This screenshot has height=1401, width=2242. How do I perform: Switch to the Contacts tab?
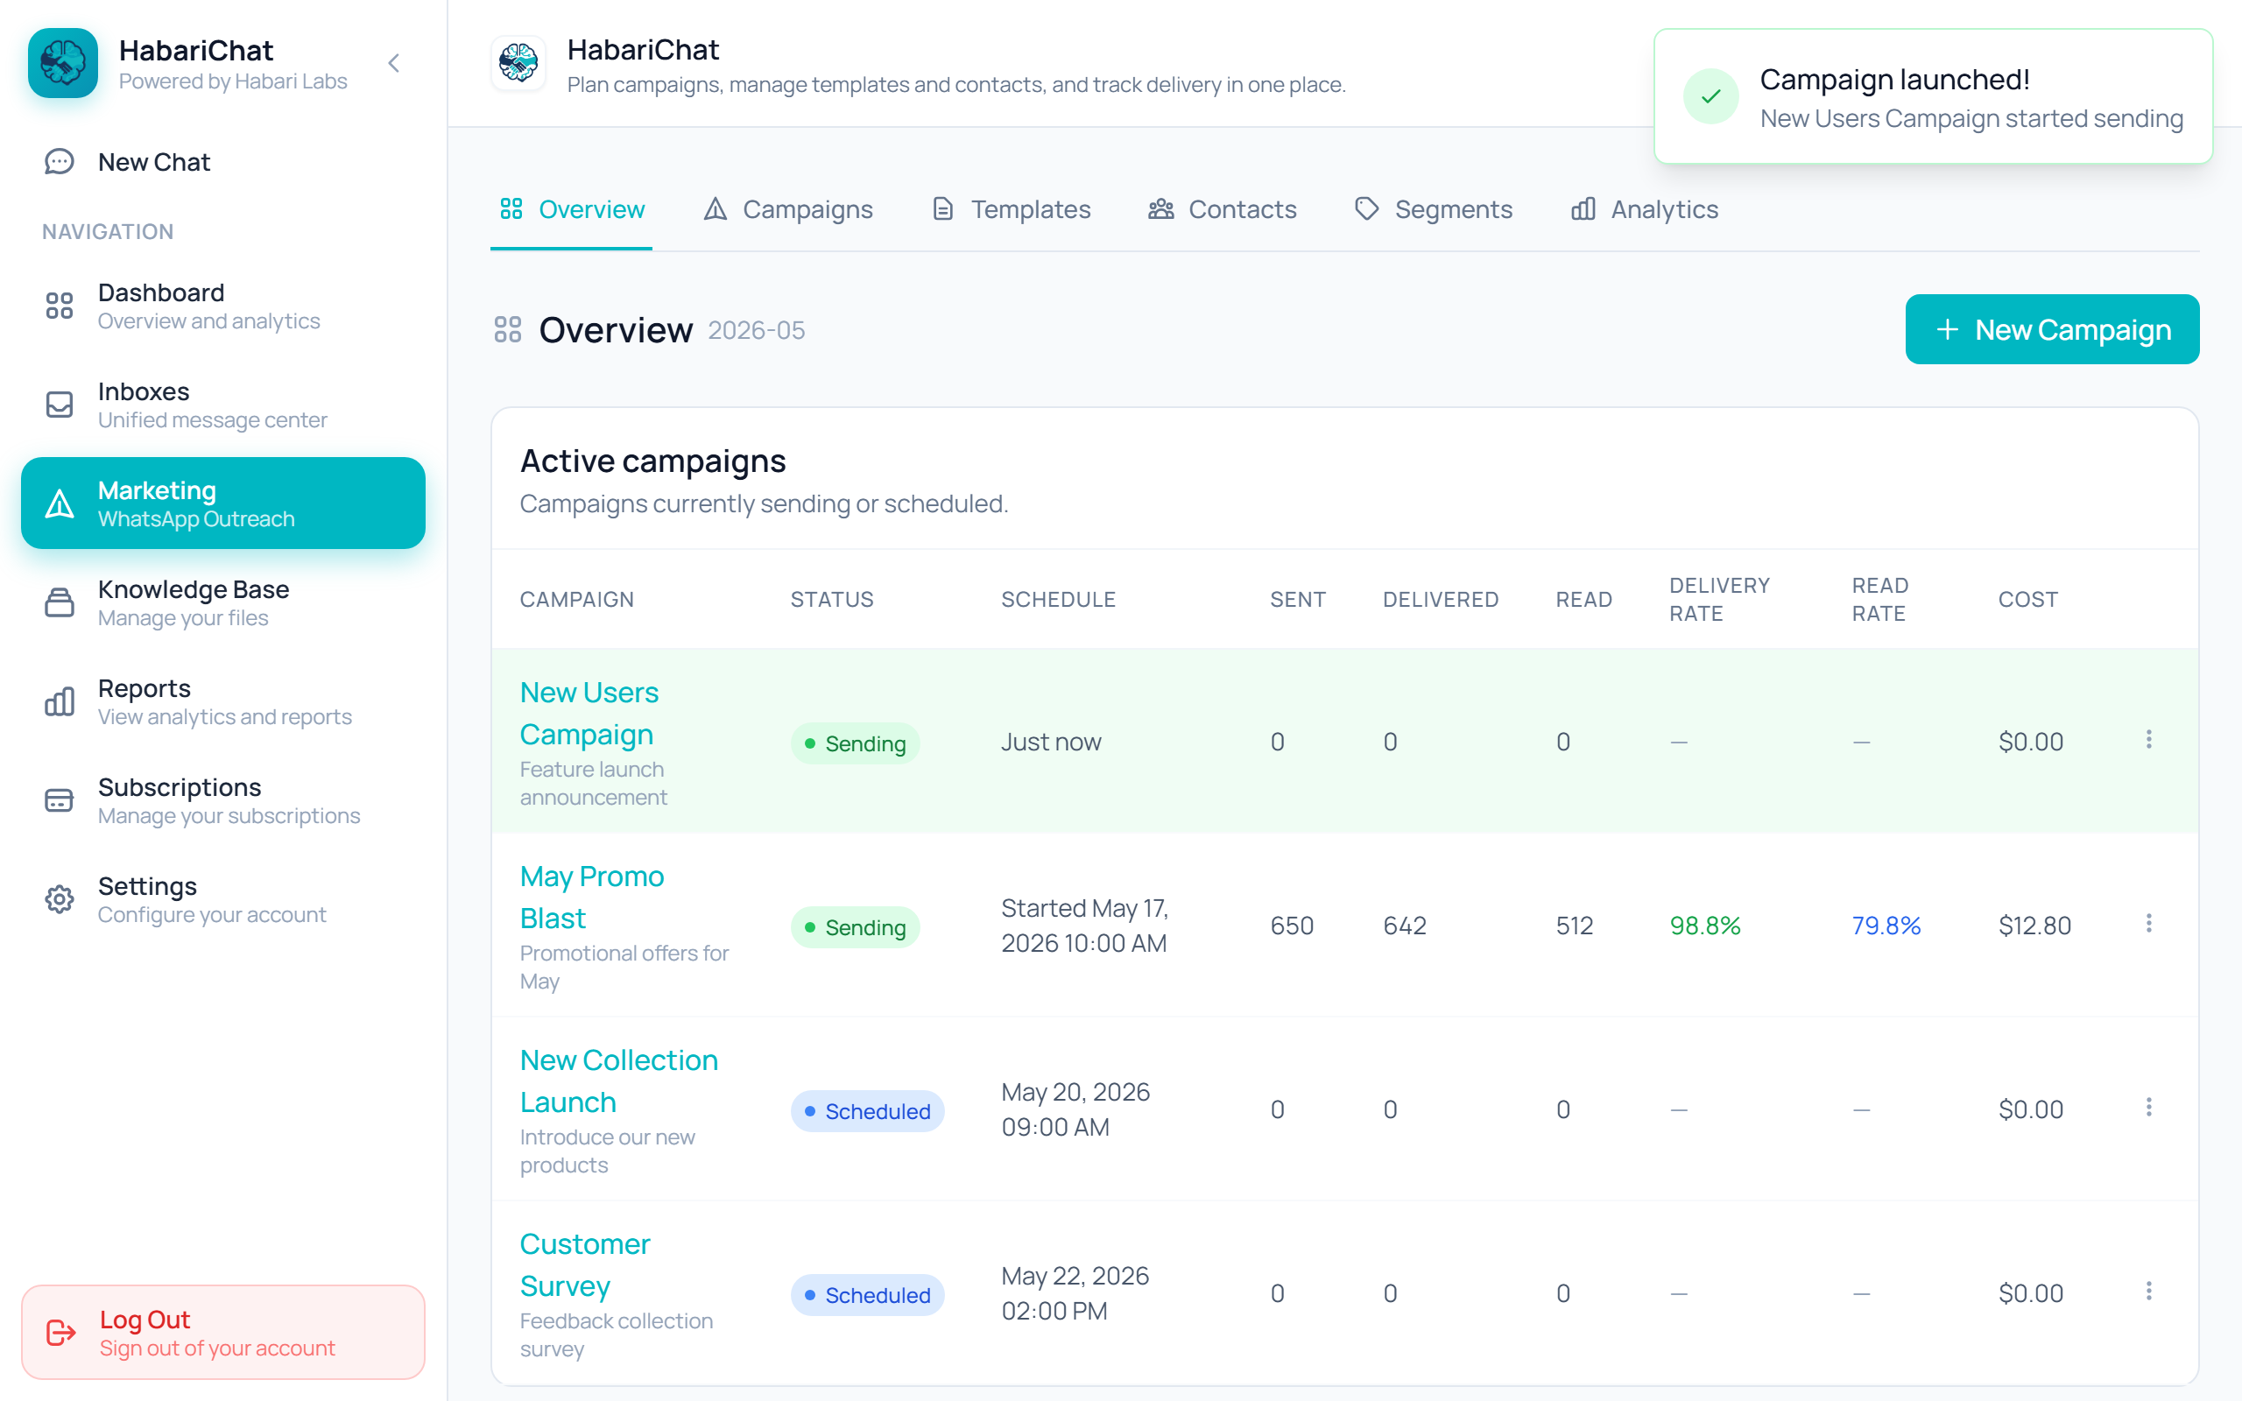pos(1222,209)
